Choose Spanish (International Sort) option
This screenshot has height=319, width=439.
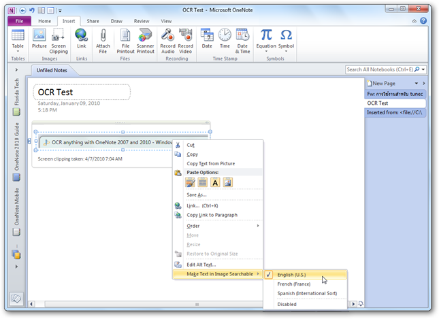point(306,293)
